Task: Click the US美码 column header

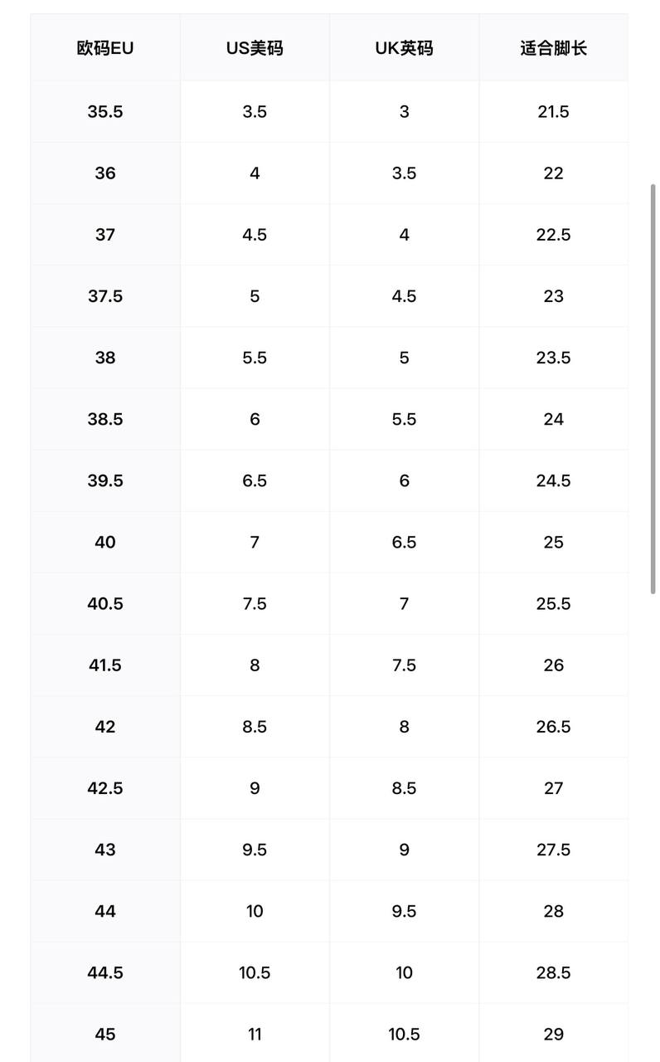Action: (x=255, y=49)
